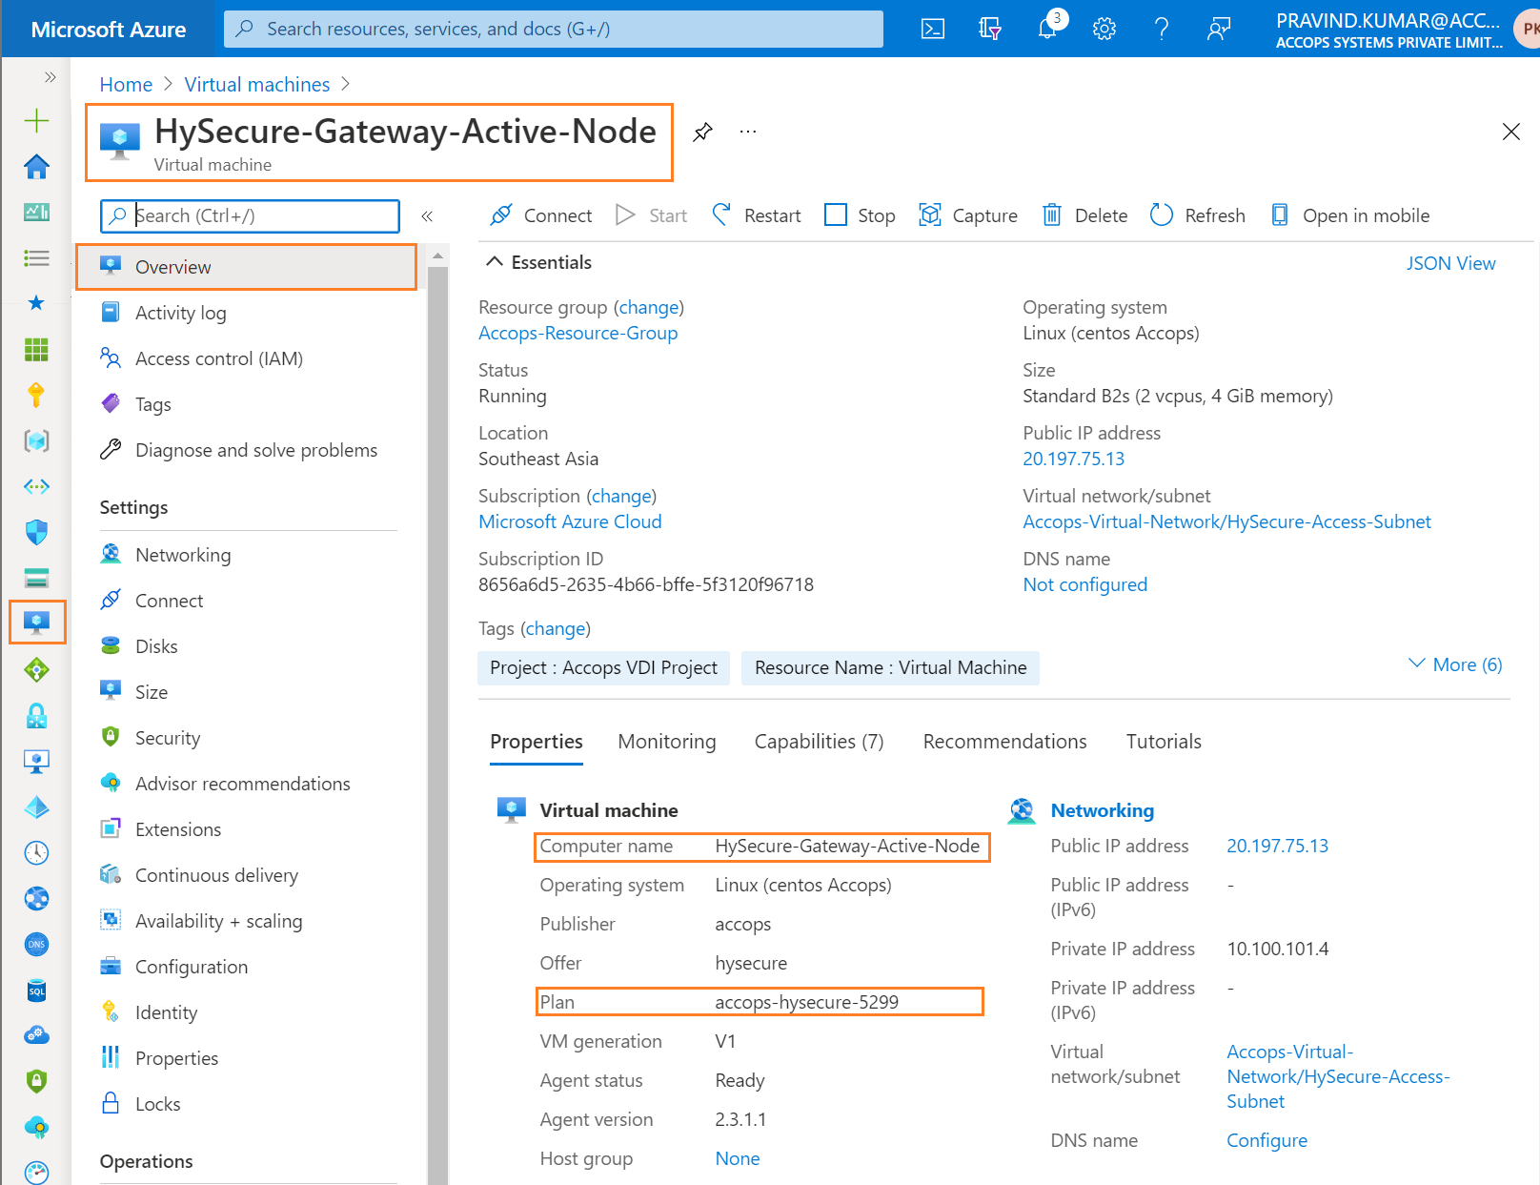Click Create a resource plus icon
The image size is (1540, 1185).
tap(36, 120)
